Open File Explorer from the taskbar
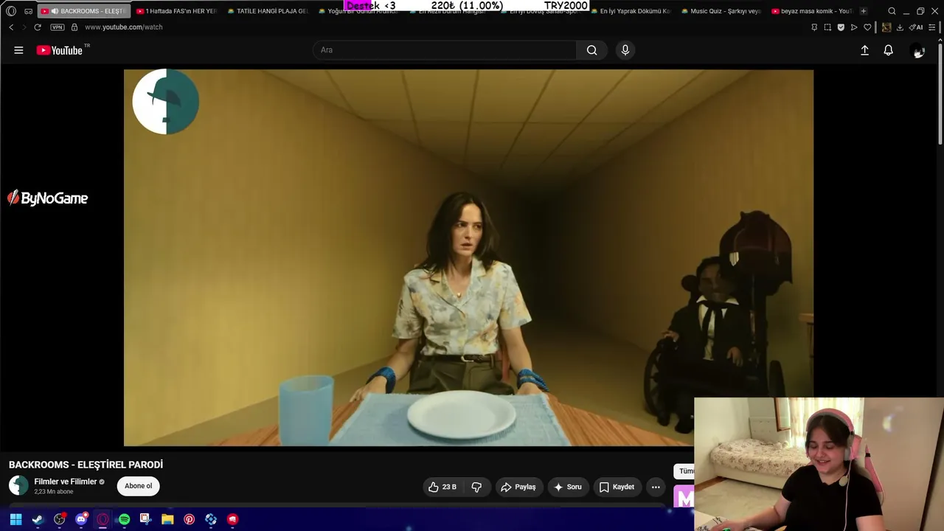The image size is (944, 531). [x=167, y=519]
